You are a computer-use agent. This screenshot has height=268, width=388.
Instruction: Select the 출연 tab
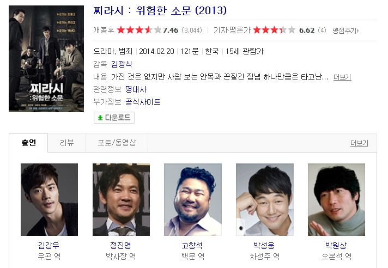[x=28, y=143]
